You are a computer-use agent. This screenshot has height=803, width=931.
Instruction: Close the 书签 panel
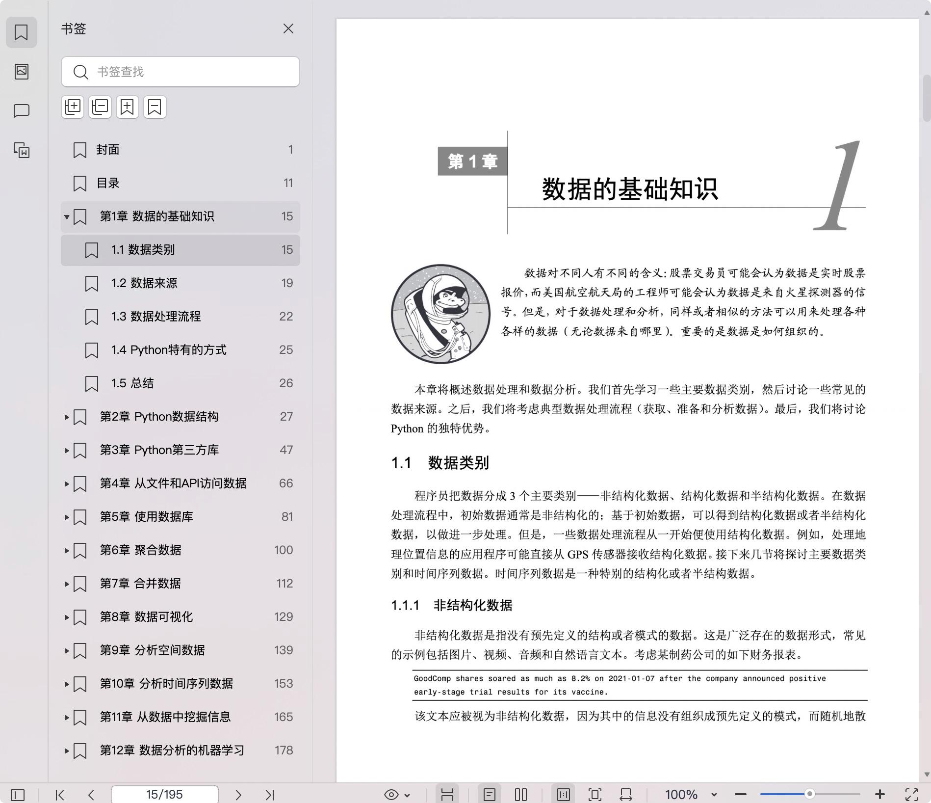click(x=288, y=29)
